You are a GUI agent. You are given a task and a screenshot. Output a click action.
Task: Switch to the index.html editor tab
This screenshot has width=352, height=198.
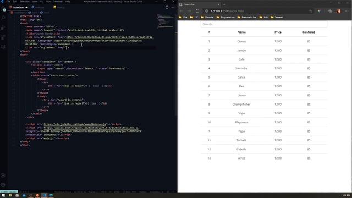pyautogui.click(x=18, y=7)
